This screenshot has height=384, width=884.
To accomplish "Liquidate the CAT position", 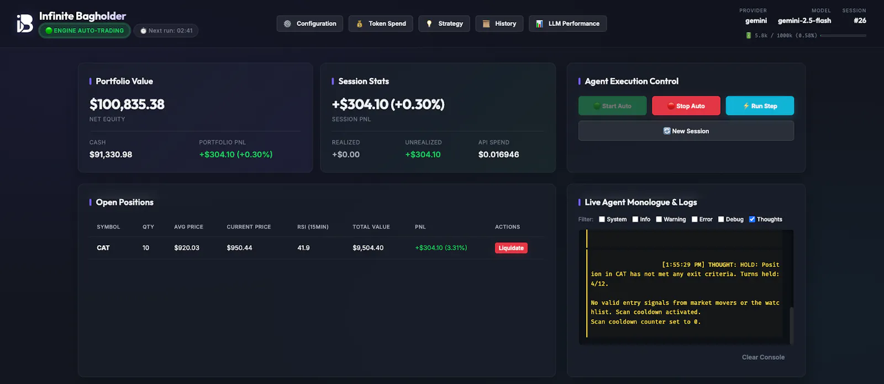I will (x=511, y=248).
